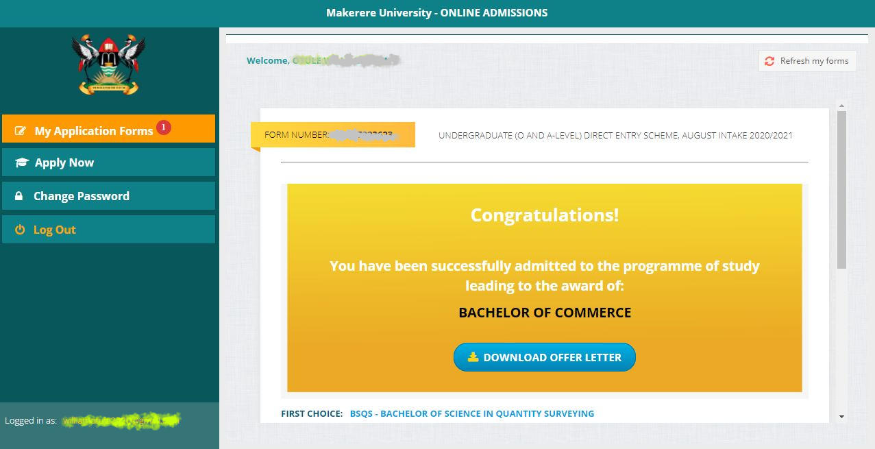Click the Welcome greeting text
This screenshot has height=449, width=875.
pyautogui.click(x=268, y=60)
